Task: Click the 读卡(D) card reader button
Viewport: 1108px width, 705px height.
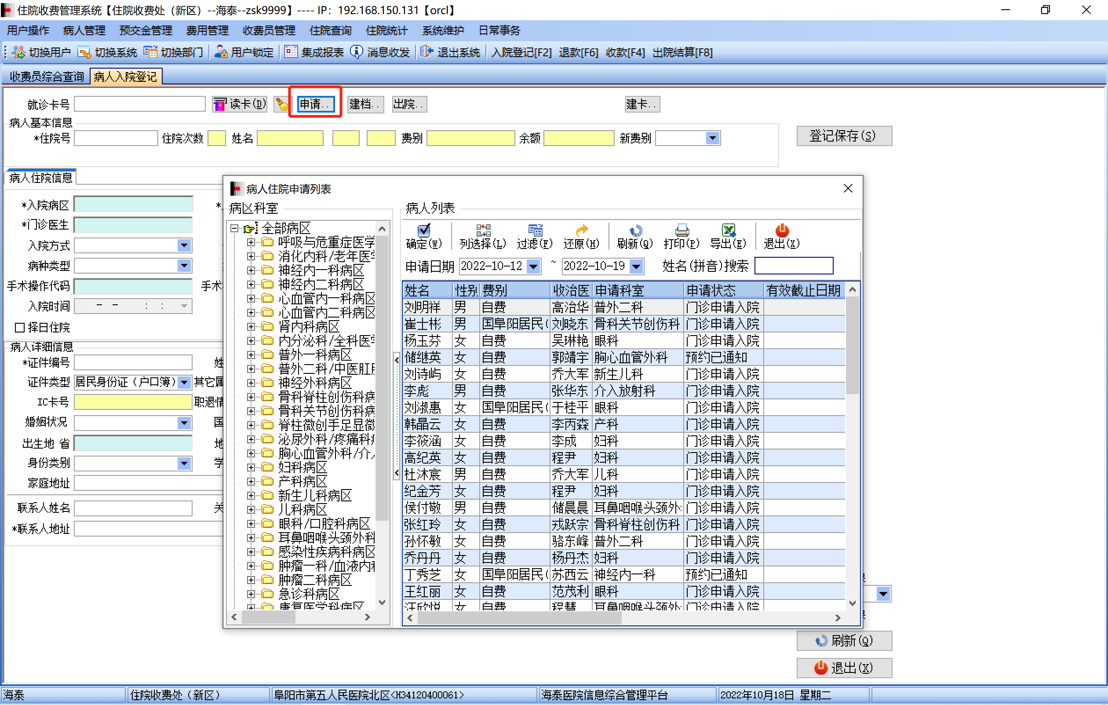Action: (x=240, y=105)
